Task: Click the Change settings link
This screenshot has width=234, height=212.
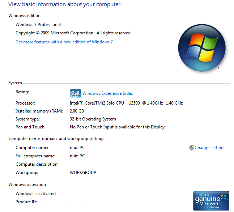Action: (x=210, y=148)
